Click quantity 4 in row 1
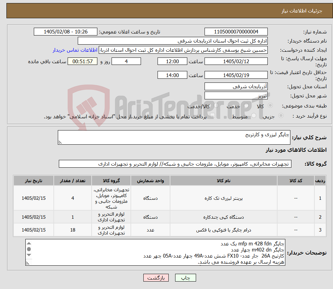This screenshot has width=333, height=289. (73, 198)
